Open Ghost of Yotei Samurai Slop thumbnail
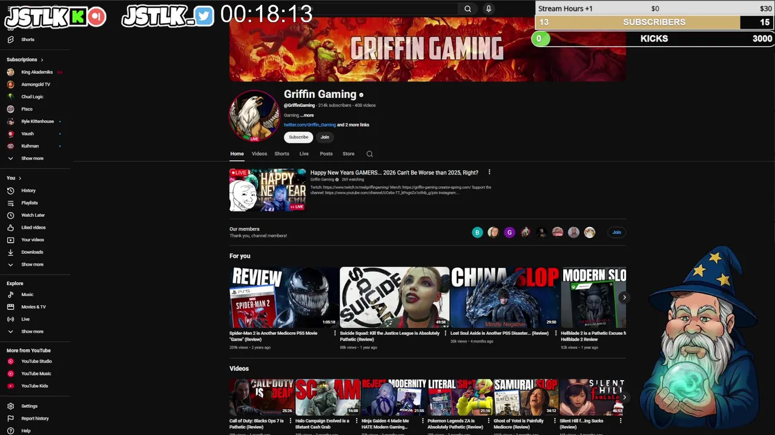Viewport: 775px width, 435px height. (x=526, y=397)
